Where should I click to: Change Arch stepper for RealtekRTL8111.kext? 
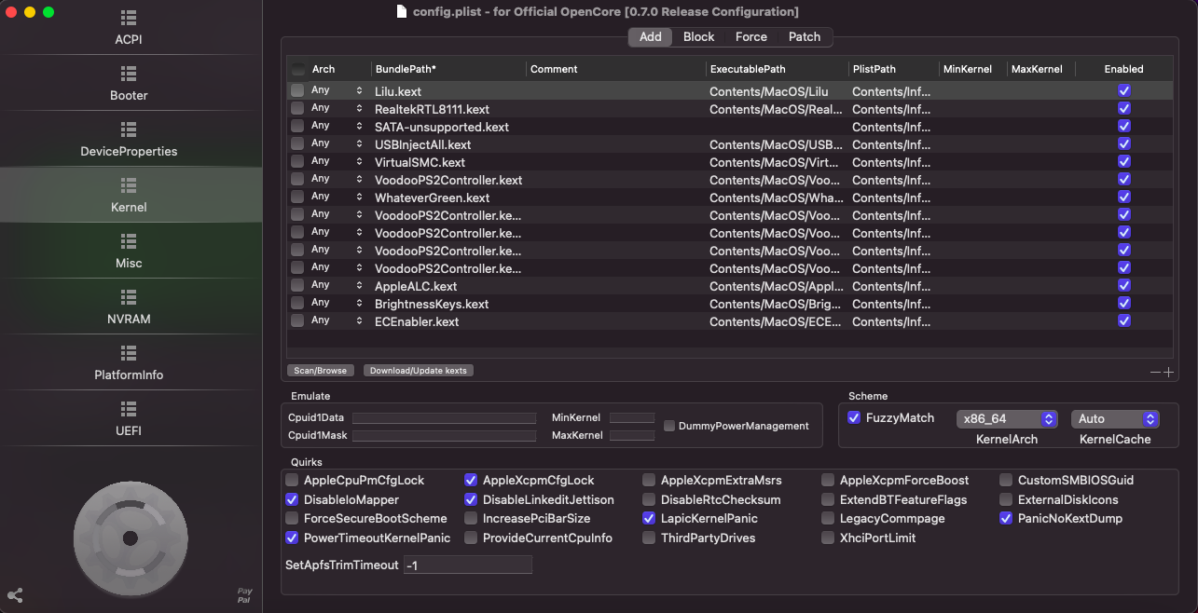359,109
